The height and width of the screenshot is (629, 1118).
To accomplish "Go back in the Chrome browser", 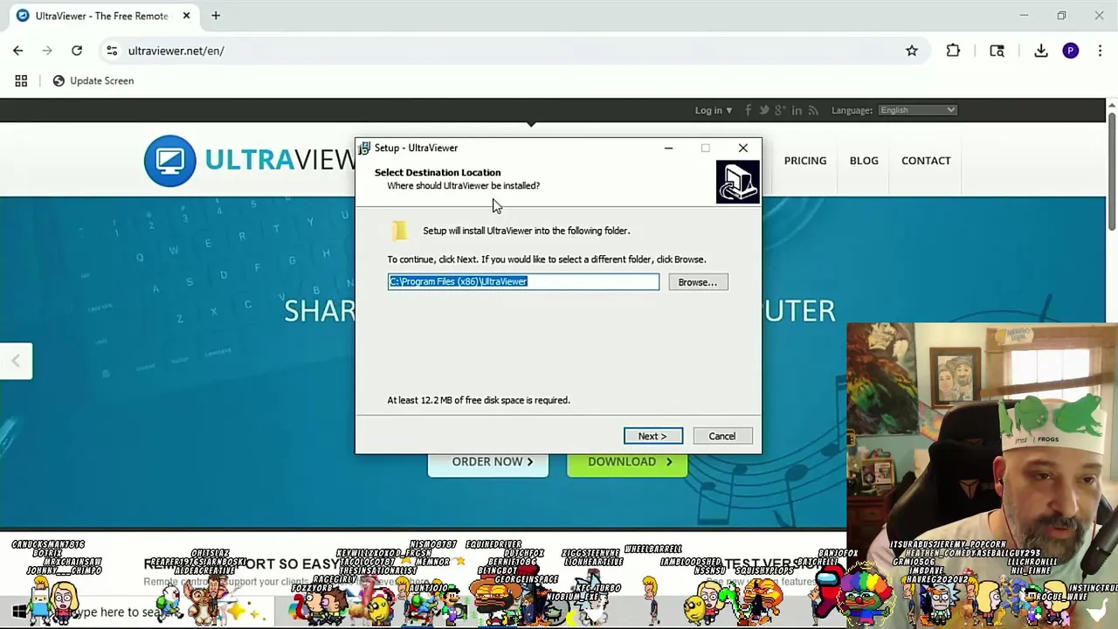I will point(18,51).
